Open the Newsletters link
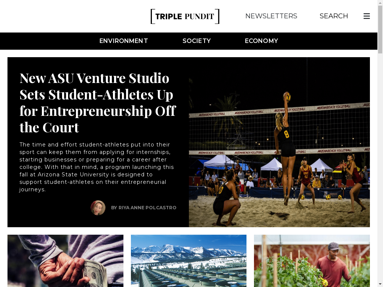Screen dimensions: 383x287 [x=271, y=16]
